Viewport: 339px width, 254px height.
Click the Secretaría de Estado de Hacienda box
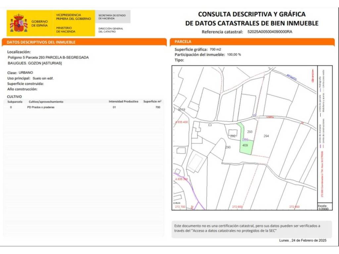click(113, 17)
